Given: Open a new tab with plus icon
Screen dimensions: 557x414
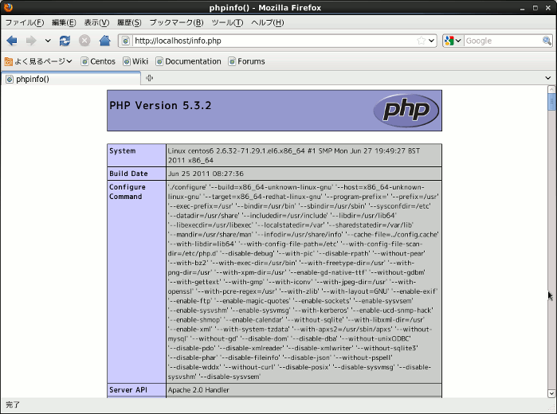Looking at the screenshot, I should pyautogui.click(x=149, y=78).
